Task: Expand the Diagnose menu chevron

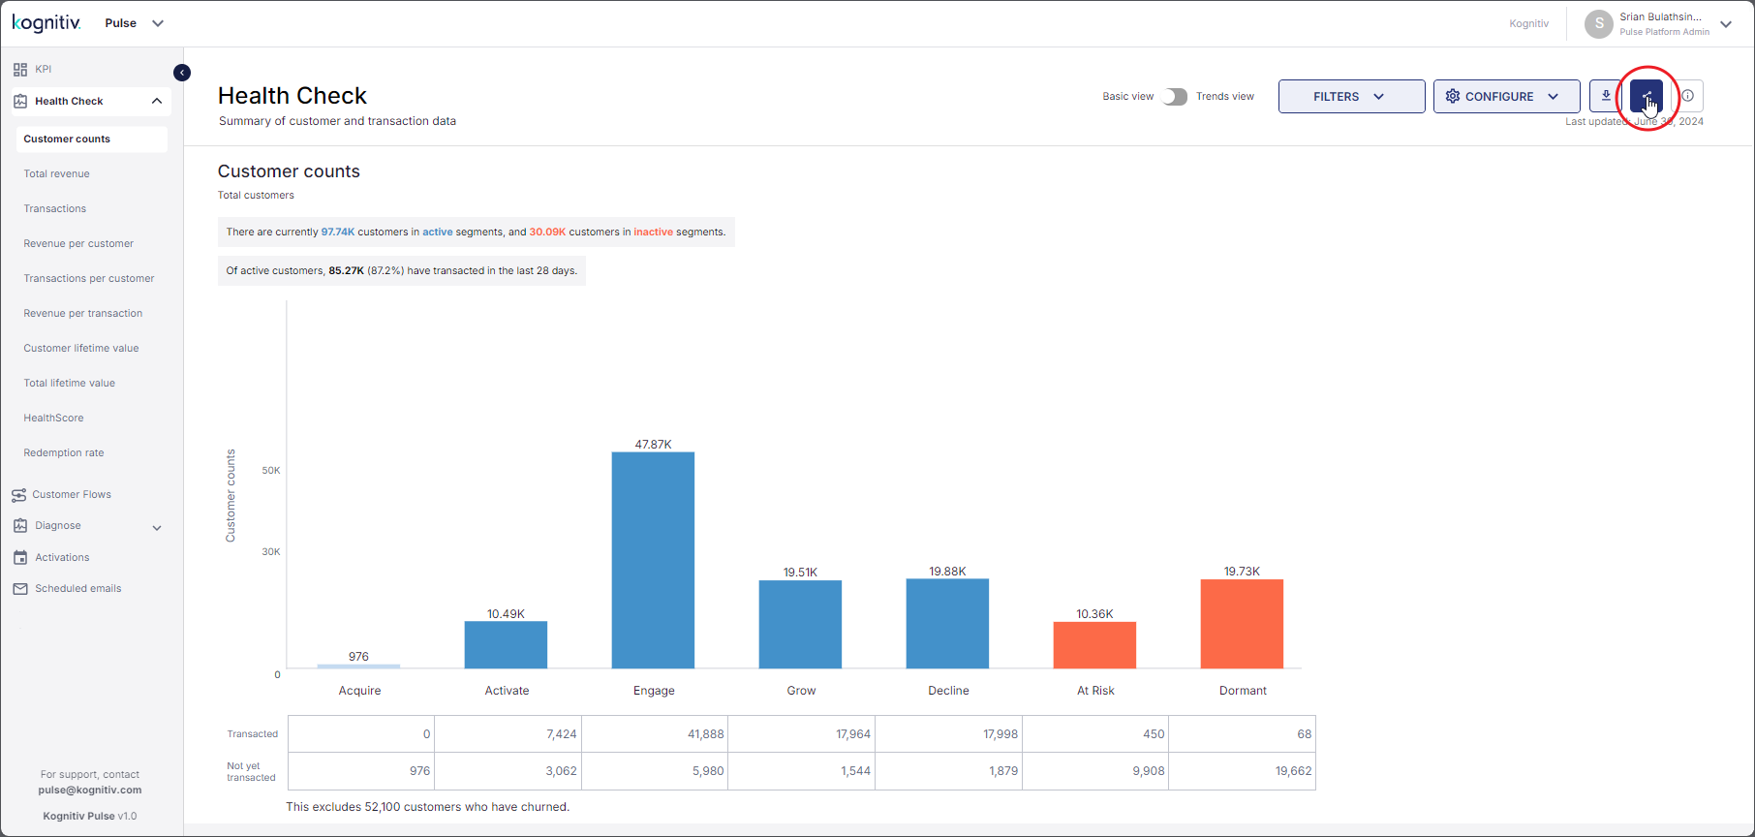Action: [157, 528]
